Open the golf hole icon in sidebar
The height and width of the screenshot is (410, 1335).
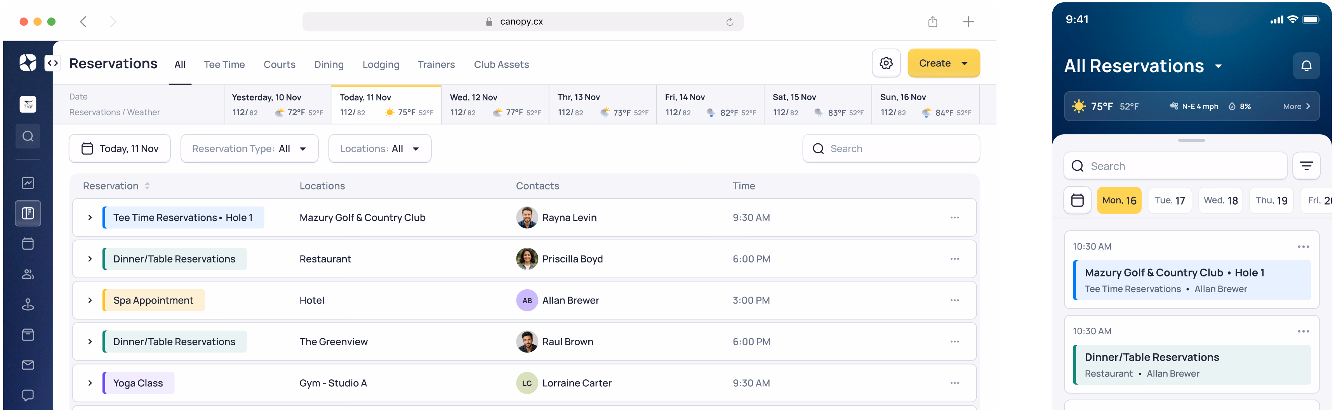[28, 304]
